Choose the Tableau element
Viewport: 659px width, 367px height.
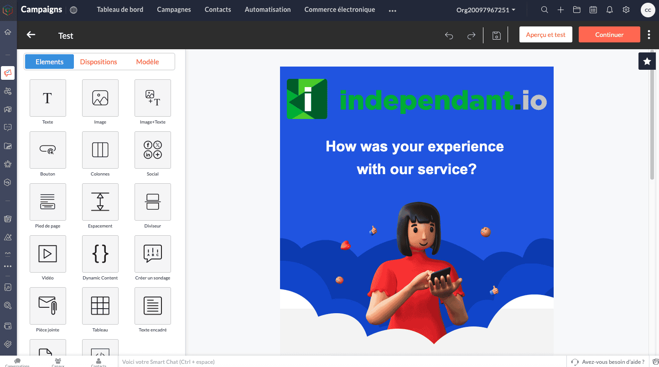100,306
